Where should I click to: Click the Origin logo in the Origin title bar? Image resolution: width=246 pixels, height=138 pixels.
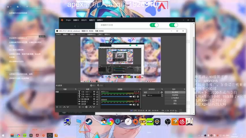(62, 20)
